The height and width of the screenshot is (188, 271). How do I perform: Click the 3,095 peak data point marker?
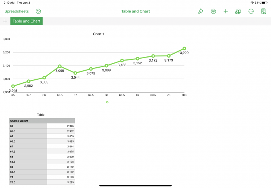[60, 66]
